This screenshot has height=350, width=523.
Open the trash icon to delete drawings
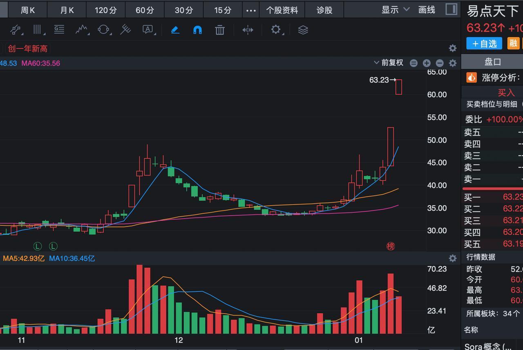pyautogui.click(x=219, y=29)
